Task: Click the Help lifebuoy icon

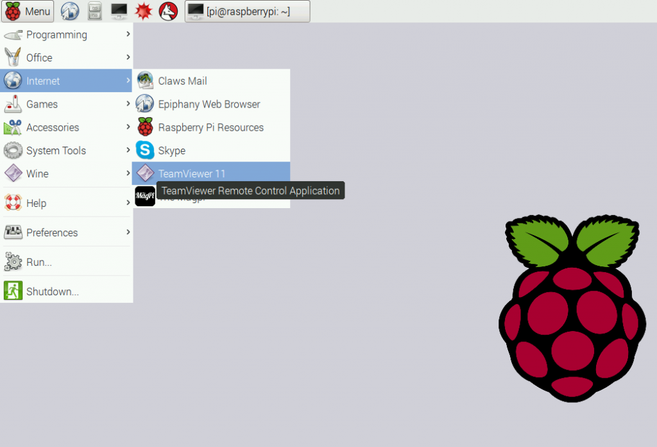Action: (13, 203)
